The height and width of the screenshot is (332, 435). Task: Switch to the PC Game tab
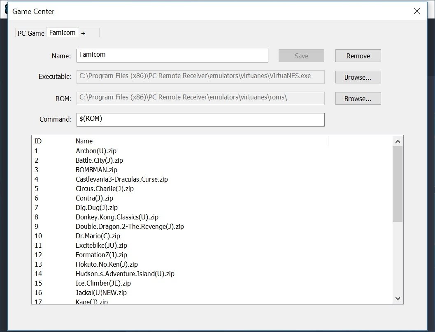[31, 33]
